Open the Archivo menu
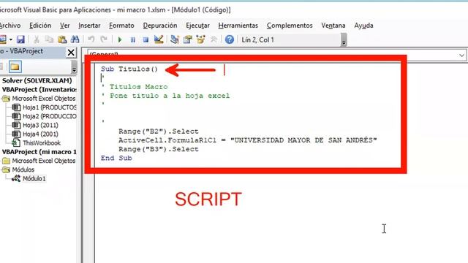Viewport: 468px width, 263px height. tap(10, 26)
